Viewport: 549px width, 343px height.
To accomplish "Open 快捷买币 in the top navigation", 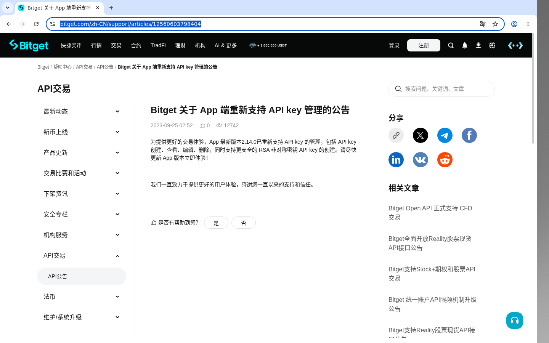I will pyautogui.click(x=71, y=45).
